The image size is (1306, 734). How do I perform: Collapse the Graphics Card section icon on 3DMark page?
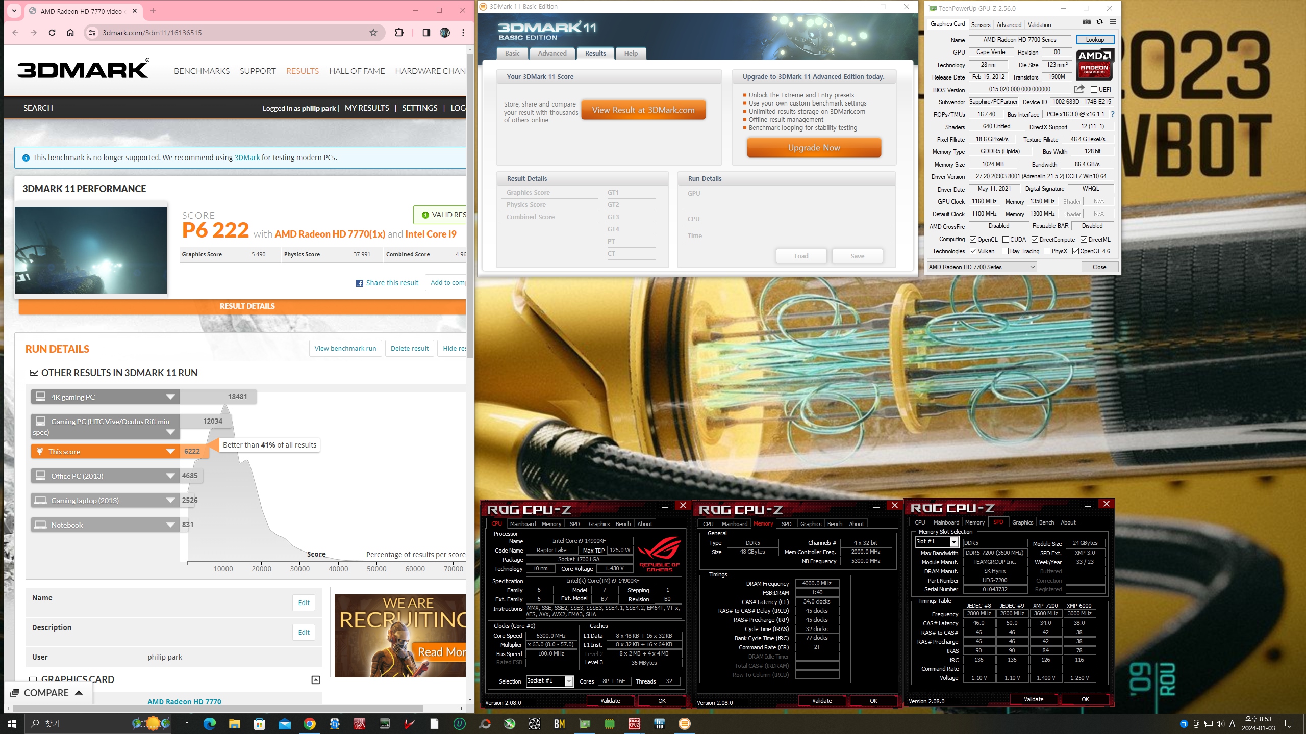tap(316, 680)
